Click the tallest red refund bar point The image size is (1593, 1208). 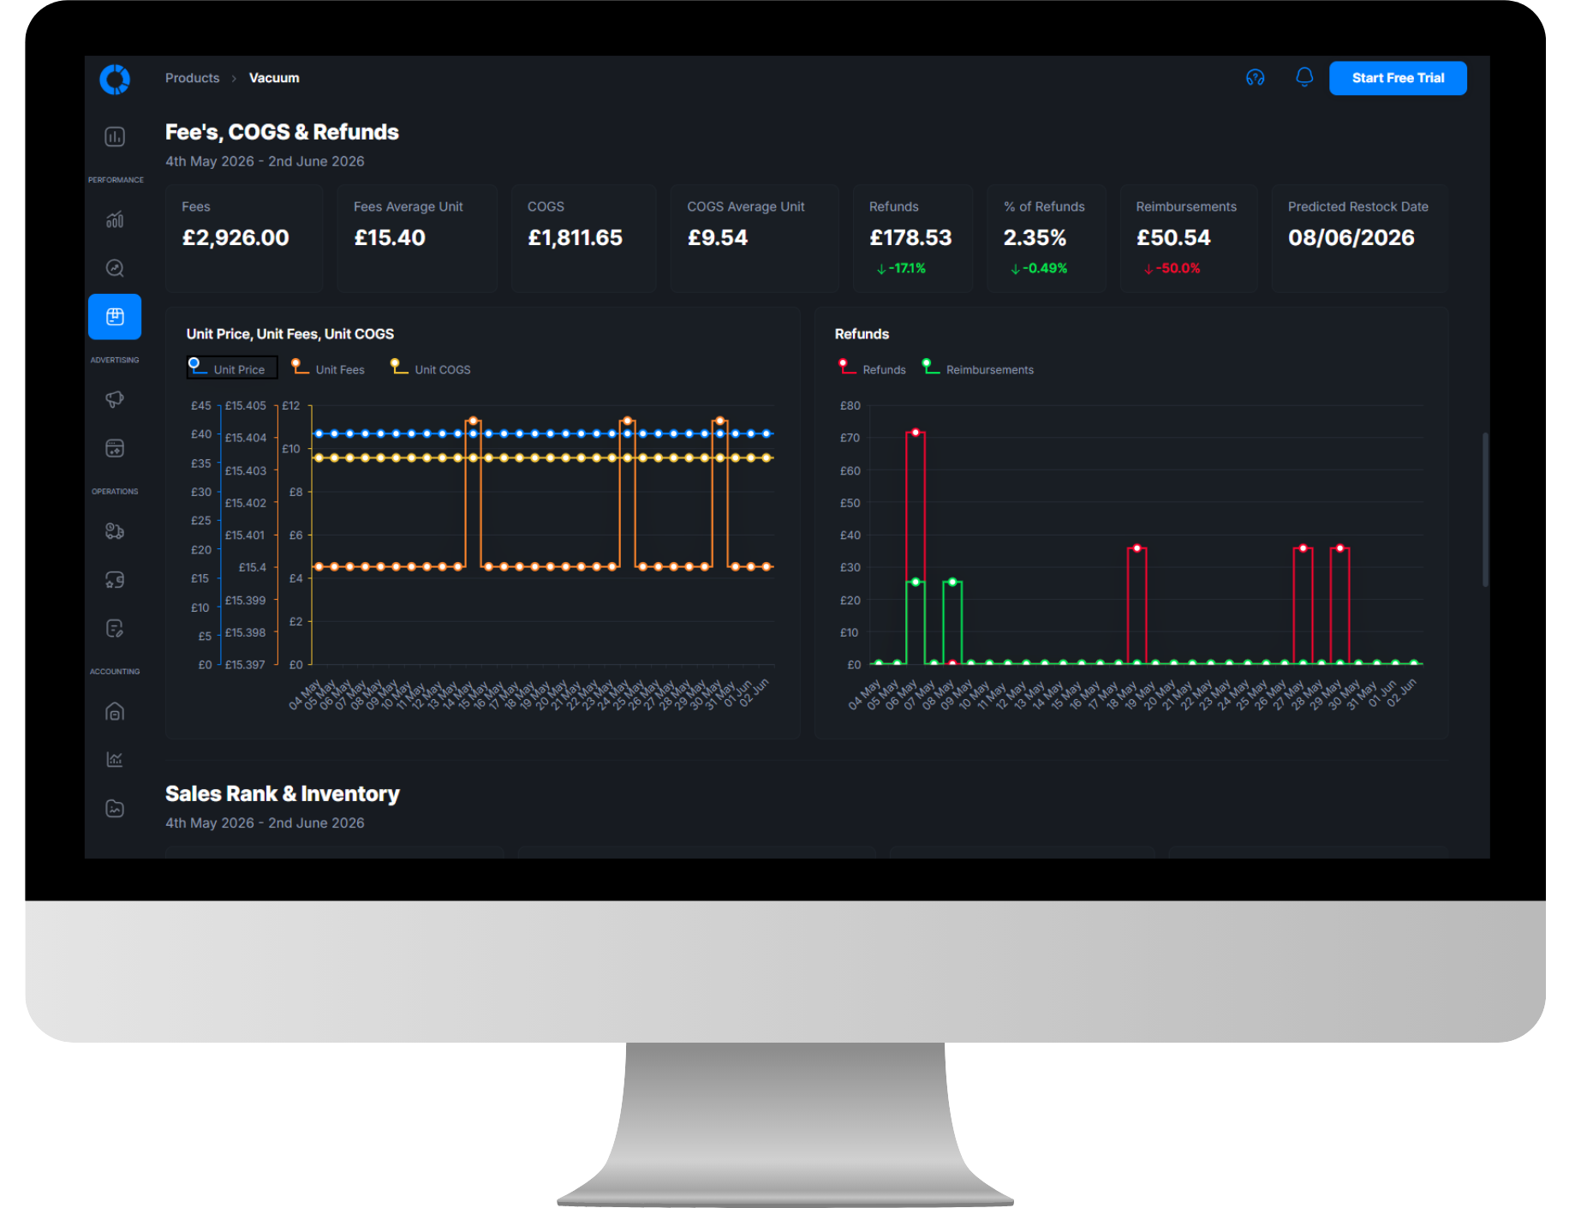pos(916,433)
